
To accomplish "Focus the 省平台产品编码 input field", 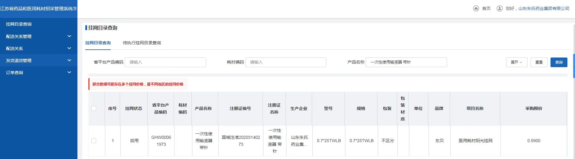I will [x=165, y=62].
